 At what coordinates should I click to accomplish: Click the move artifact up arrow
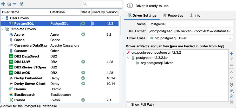(231, 72)
